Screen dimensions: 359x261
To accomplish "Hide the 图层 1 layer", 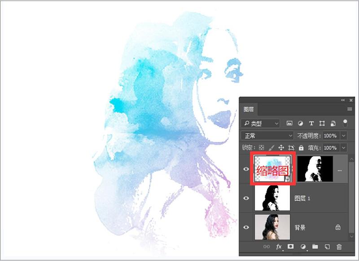I will click(x=246, y=198).
